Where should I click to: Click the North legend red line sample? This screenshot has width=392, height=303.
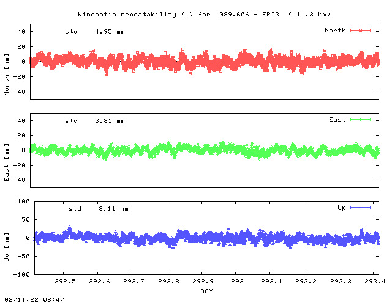coord(360,30)
